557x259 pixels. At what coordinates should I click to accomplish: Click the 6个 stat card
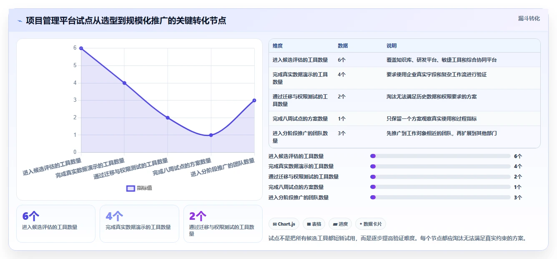pyautogui.click(x=56, y=224)
